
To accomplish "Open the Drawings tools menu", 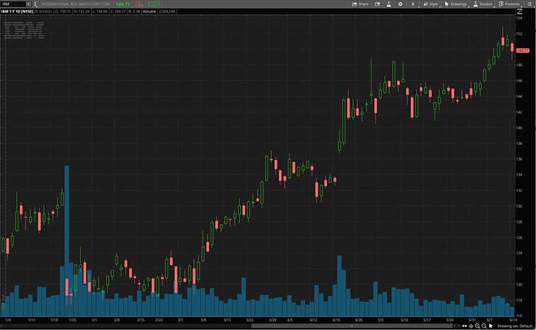I will click(456, 4).
